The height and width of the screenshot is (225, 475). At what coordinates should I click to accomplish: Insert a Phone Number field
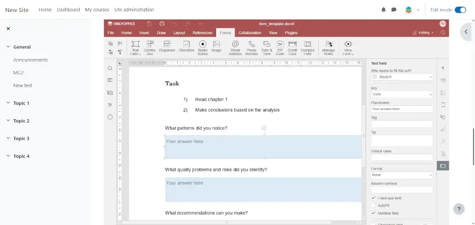pos(251,47)
